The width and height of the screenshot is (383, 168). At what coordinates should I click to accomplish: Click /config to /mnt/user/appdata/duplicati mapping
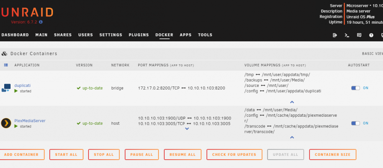coord(283,91)
